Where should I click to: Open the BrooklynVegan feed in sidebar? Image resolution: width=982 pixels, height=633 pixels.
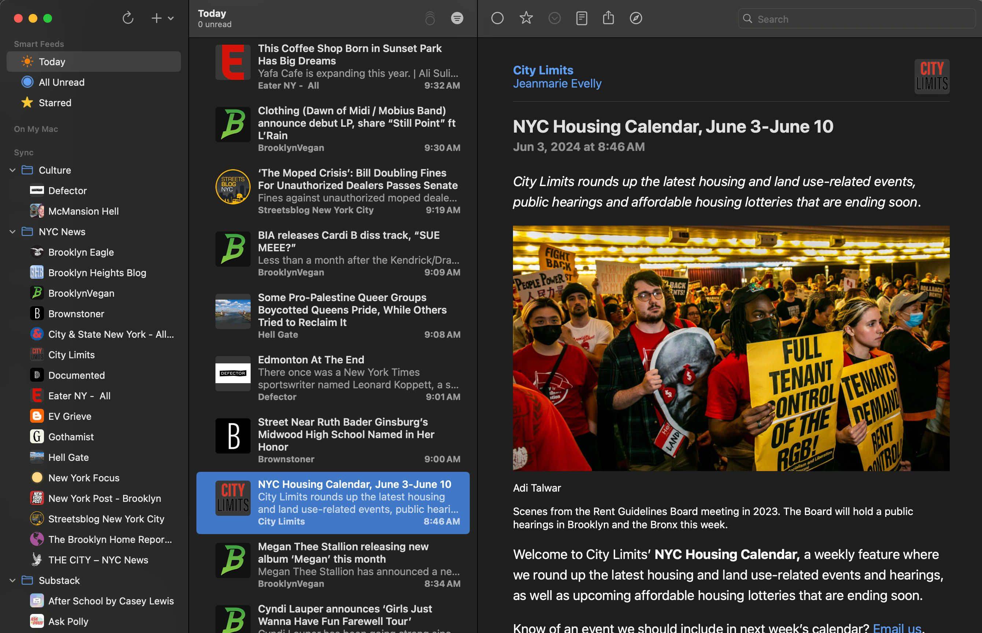[94, 293]
